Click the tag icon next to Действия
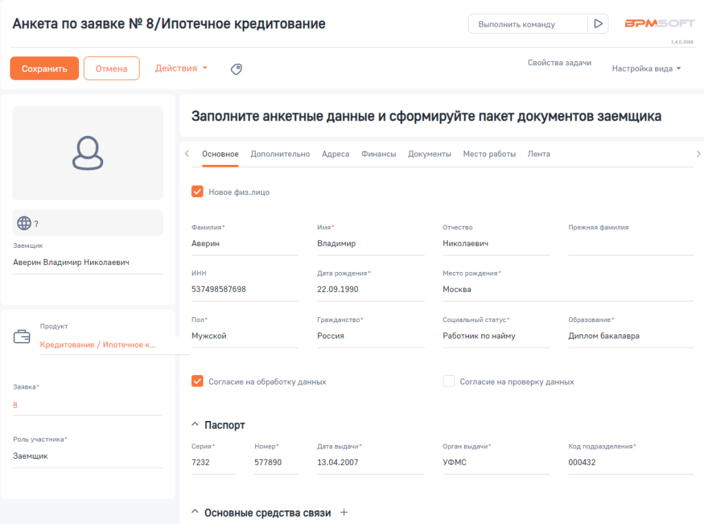Viewport: 704px width, 524px height. (x=236, y=68)
